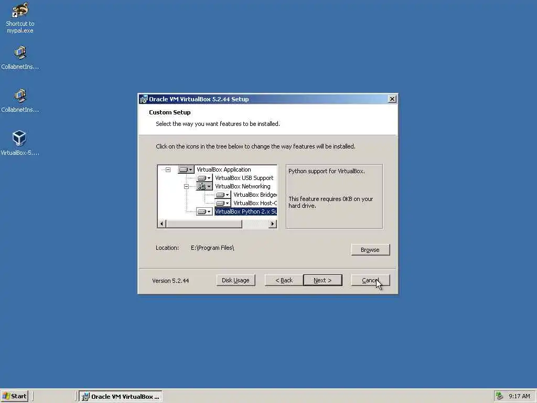Screen dimensions: 537x403
Task: Select VirtualBox Networking tree row
Action: tap(242, 186)
